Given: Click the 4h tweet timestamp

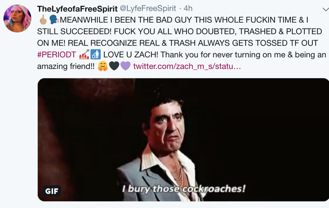Looking at the screenshot, I should coord(188,8).
